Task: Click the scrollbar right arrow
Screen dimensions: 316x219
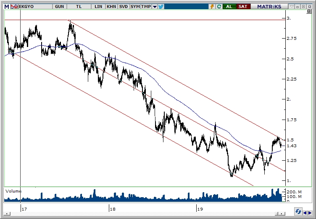Action: click(x=282, y=214)
